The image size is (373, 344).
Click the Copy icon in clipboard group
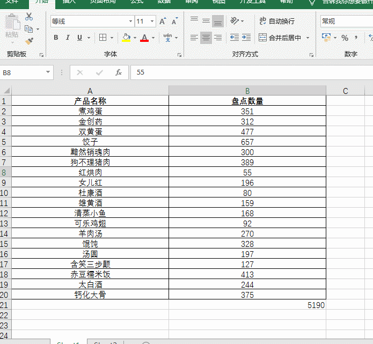(29, 29)
